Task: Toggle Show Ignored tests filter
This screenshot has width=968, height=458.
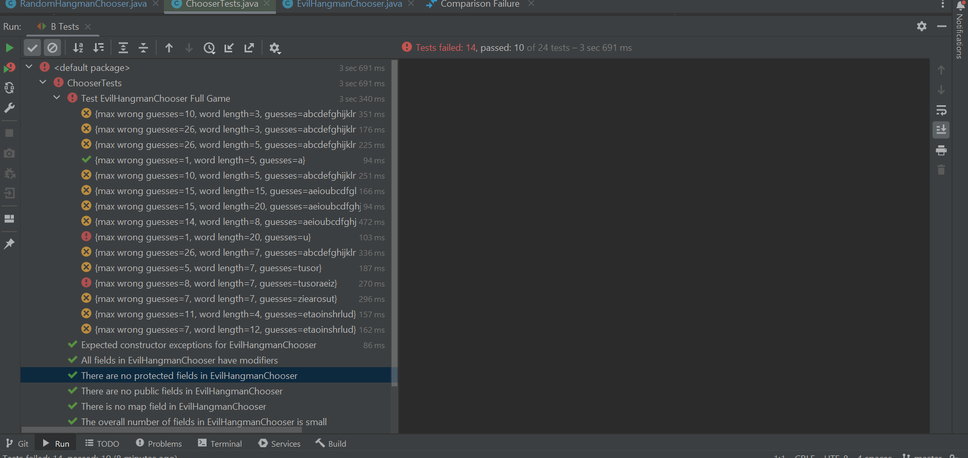Action: coord(52,48)
